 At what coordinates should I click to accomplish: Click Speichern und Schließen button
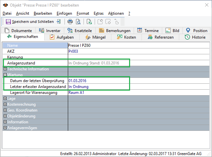tap(30, 22)
